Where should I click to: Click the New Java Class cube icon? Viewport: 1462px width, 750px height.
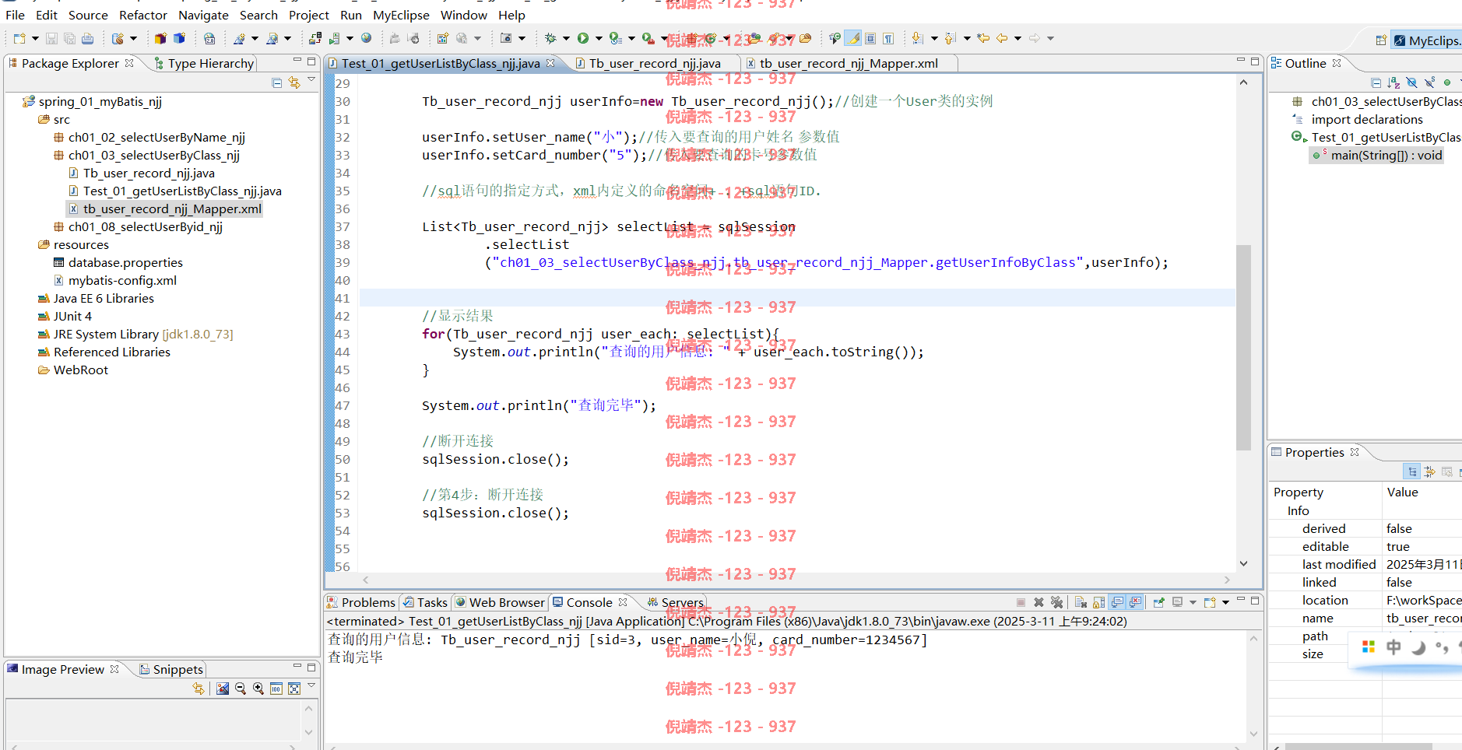[179, 38]
